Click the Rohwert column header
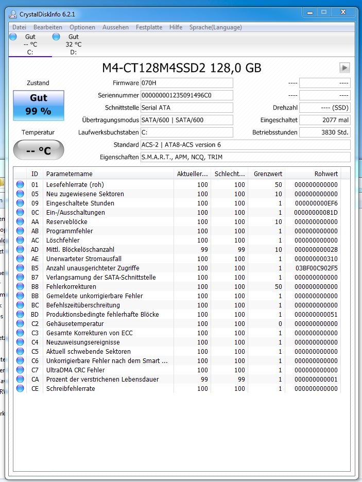The image size is (362, 482). [x=313, y=174]
